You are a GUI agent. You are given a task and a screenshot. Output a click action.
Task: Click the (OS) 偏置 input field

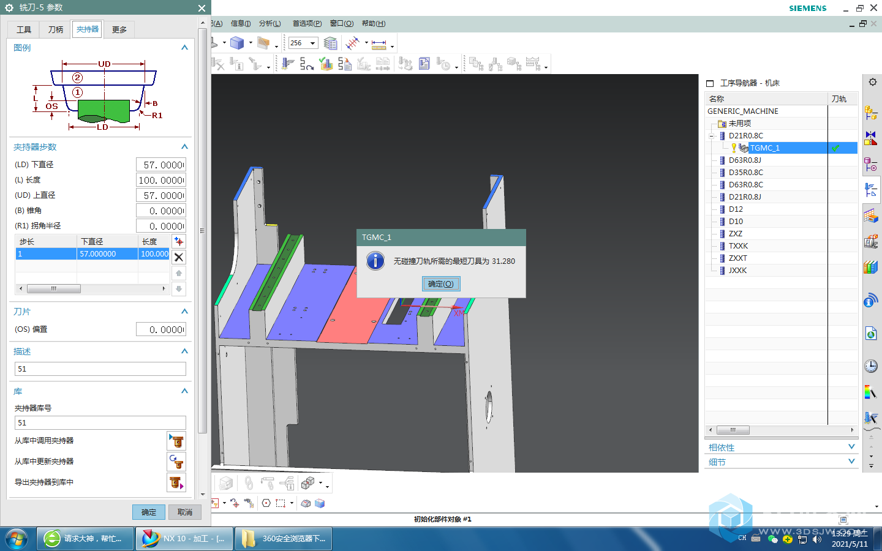point(161,329)
